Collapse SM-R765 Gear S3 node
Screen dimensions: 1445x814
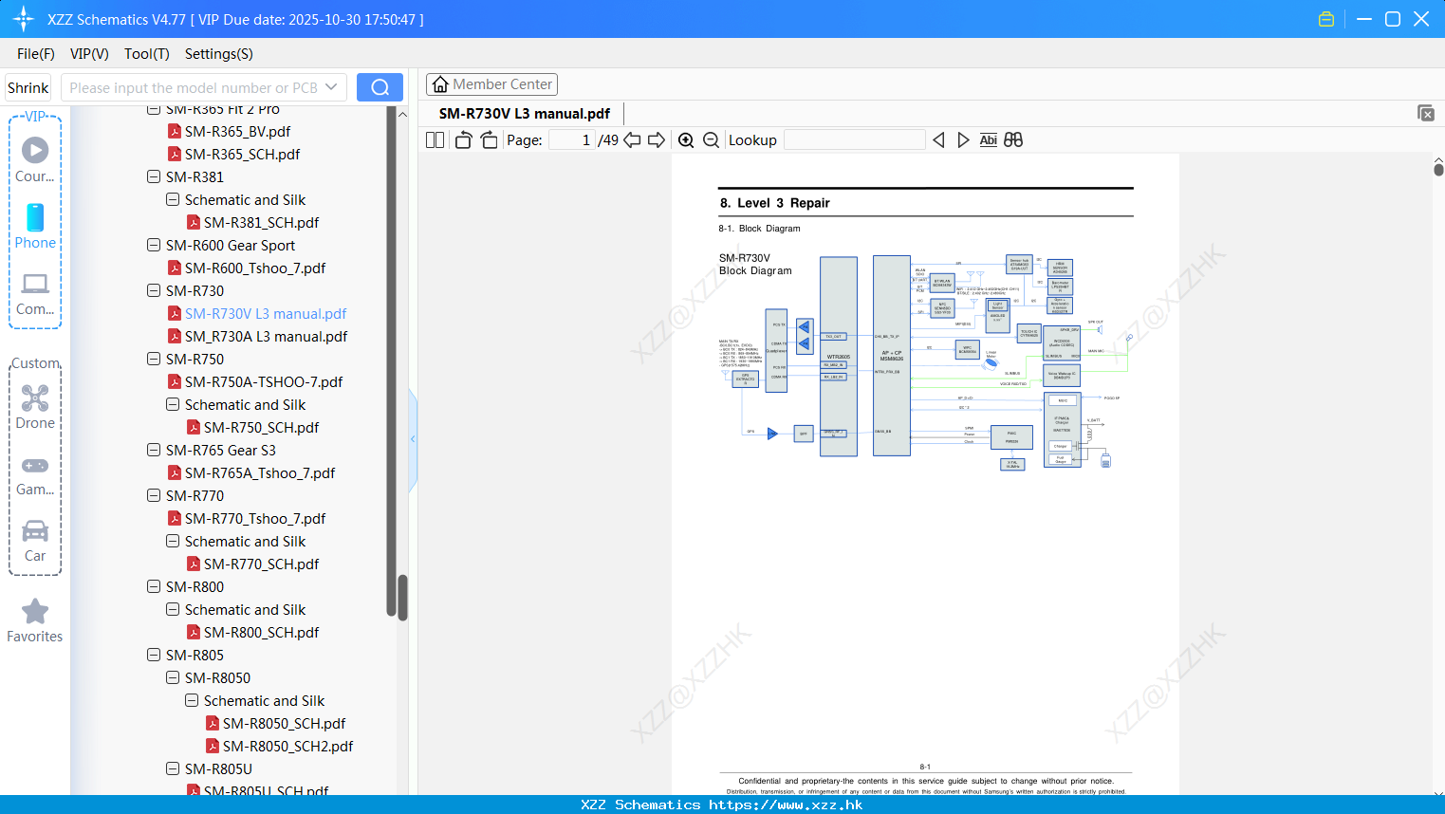pyautogui.click(x=154, y=450)
